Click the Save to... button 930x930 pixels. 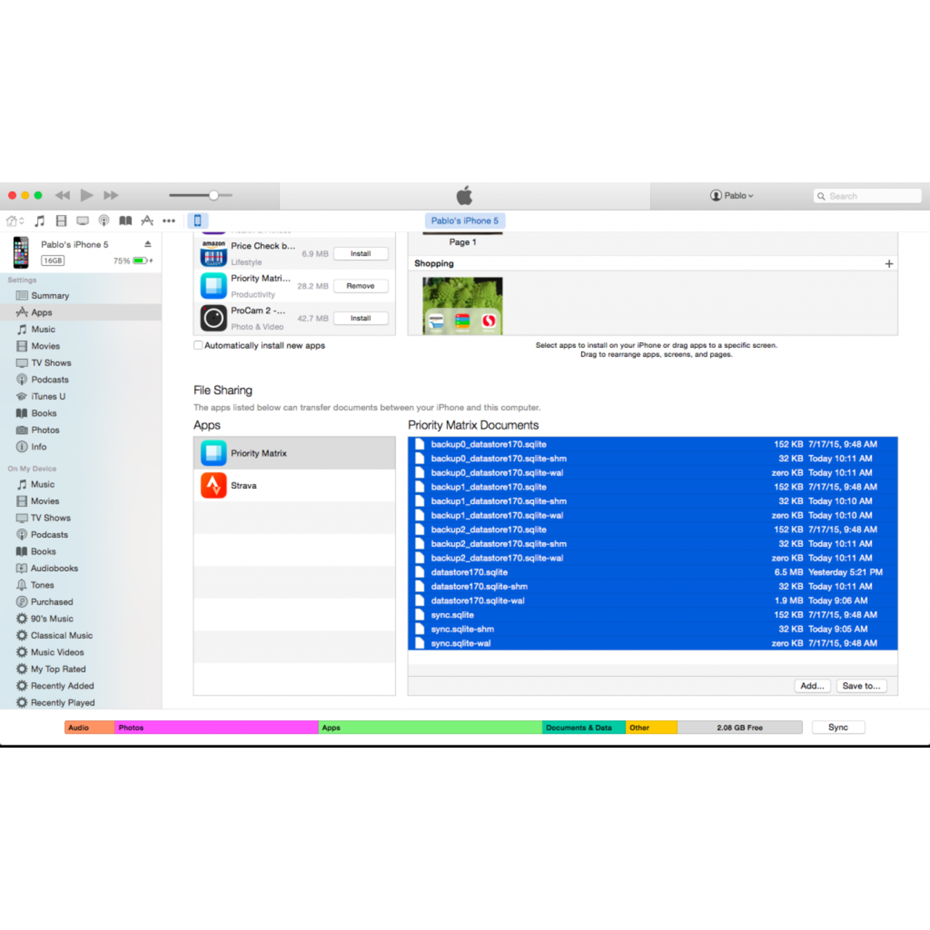(x=861, y=686)
